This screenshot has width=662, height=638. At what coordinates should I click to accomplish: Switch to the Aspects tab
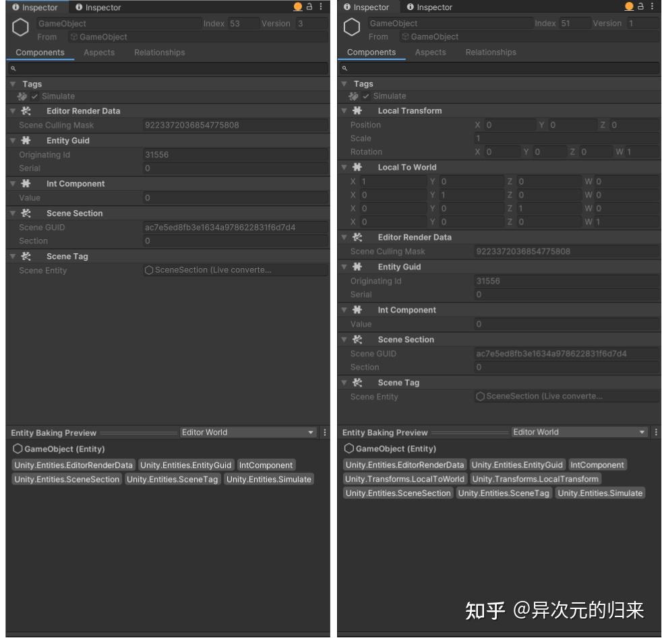pyautogui.click(x=98, y=52)
